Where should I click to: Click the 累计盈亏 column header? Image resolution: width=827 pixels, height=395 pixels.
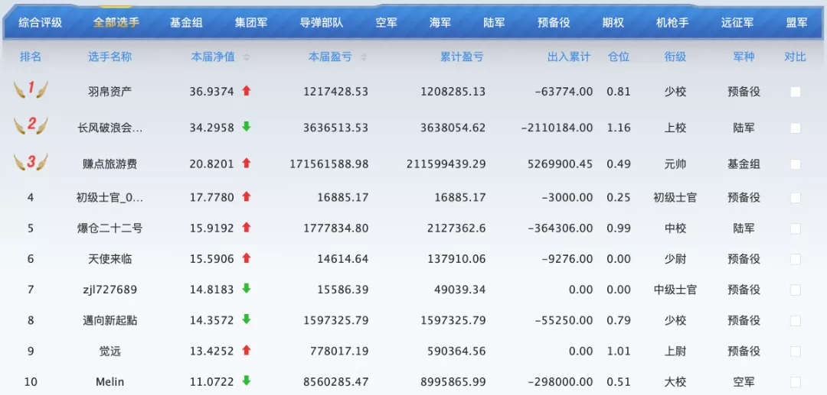click(x=462, y=57)
